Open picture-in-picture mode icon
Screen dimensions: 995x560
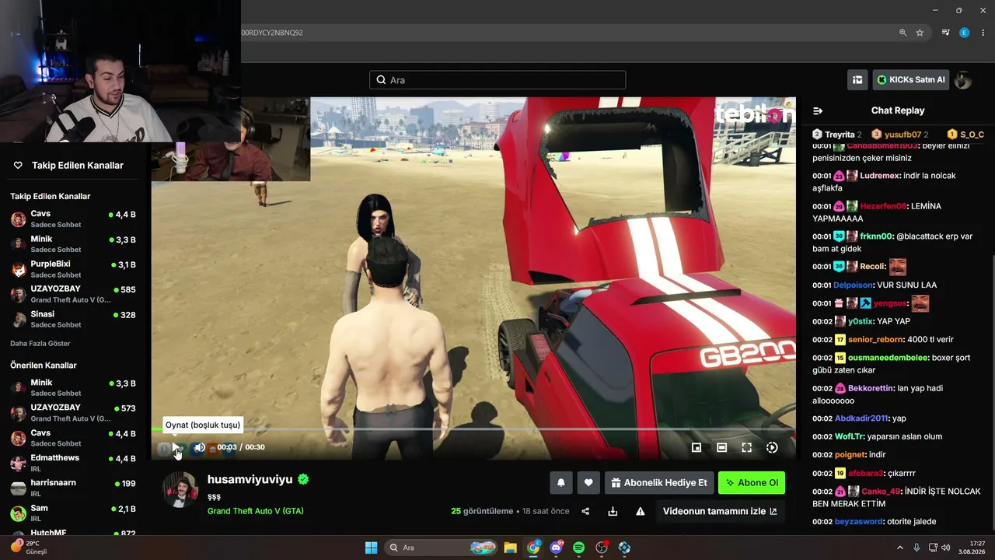(x=696, y=447)
